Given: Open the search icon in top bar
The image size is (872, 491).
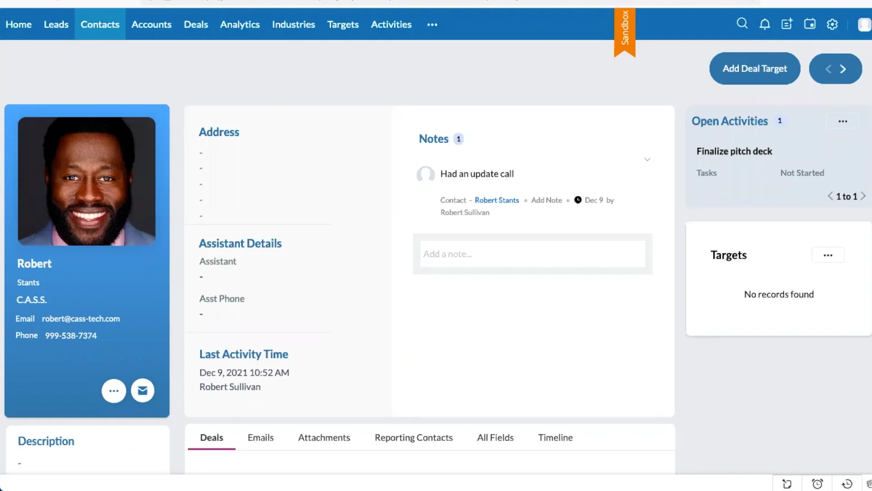Looking at the screenshot, I should [x=742, y=24].
